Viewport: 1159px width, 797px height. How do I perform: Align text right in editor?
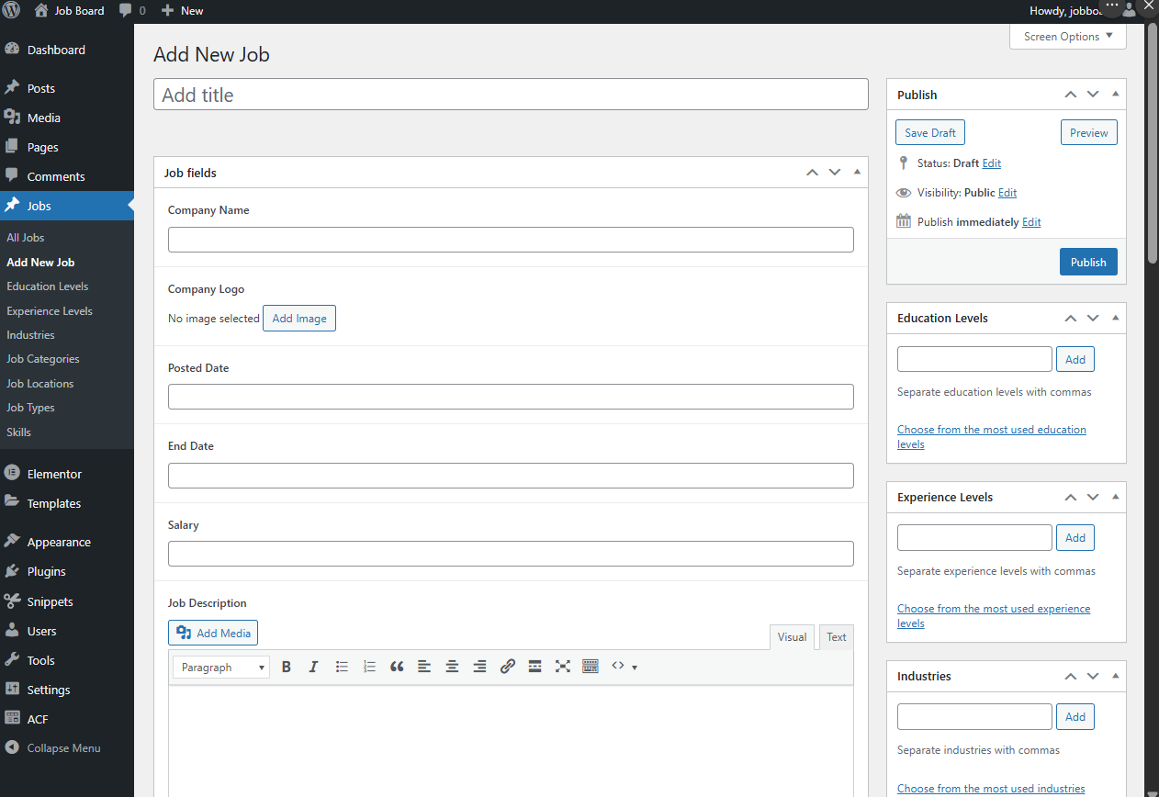point(479,667)
